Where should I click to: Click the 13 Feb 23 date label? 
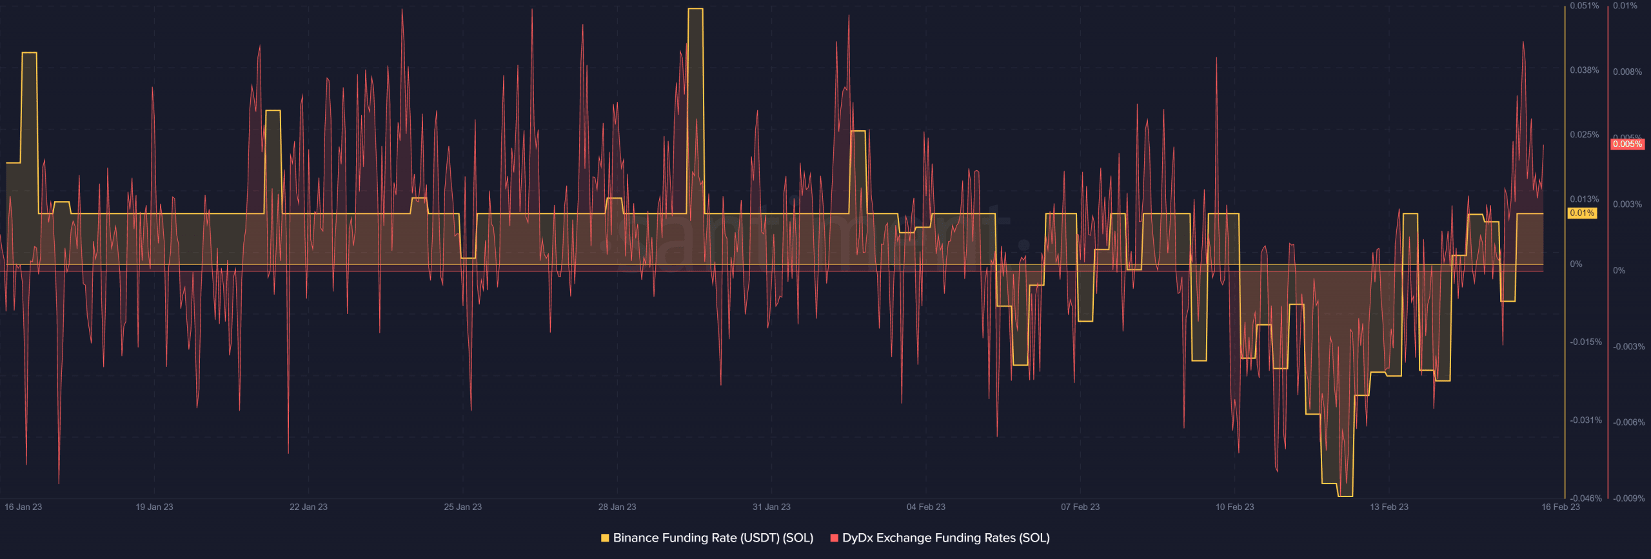click(1389, 507)
